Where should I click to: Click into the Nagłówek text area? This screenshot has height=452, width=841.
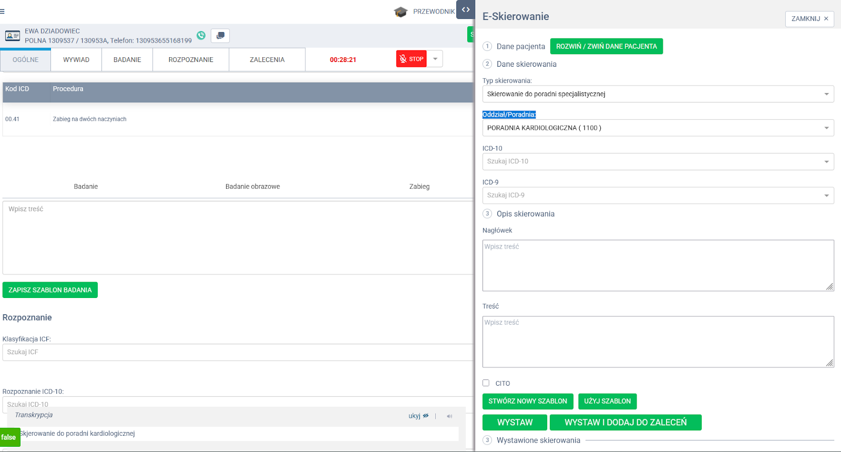(x=658, y=265)
